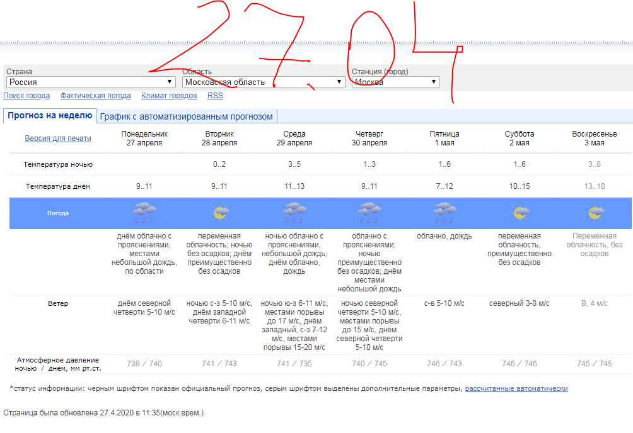Image resolution: width=633 pixels, height=433 pixels.
Task: Click the Температура днём row label
Action: pyautogui.click(x=58, y=186)
